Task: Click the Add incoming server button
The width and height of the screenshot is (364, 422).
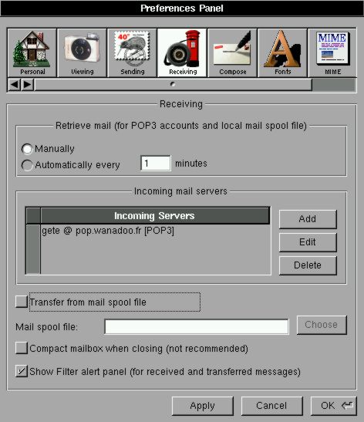Action: [x=308, y=219]
